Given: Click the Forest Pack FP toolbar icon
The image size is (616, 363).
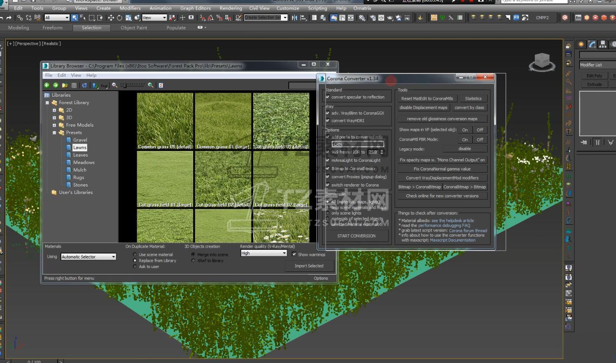Looking at the screenshot, I should click(434, 18).
